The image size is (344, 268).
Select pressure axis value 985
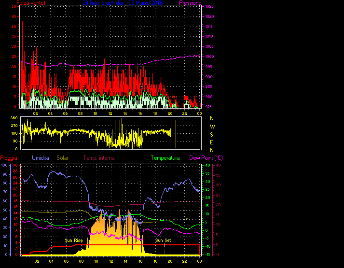tap(208, 87)
